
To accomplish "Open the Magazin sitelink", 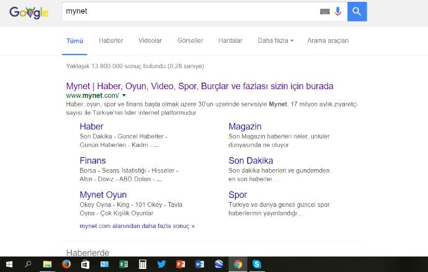I will tap(245, 126).
